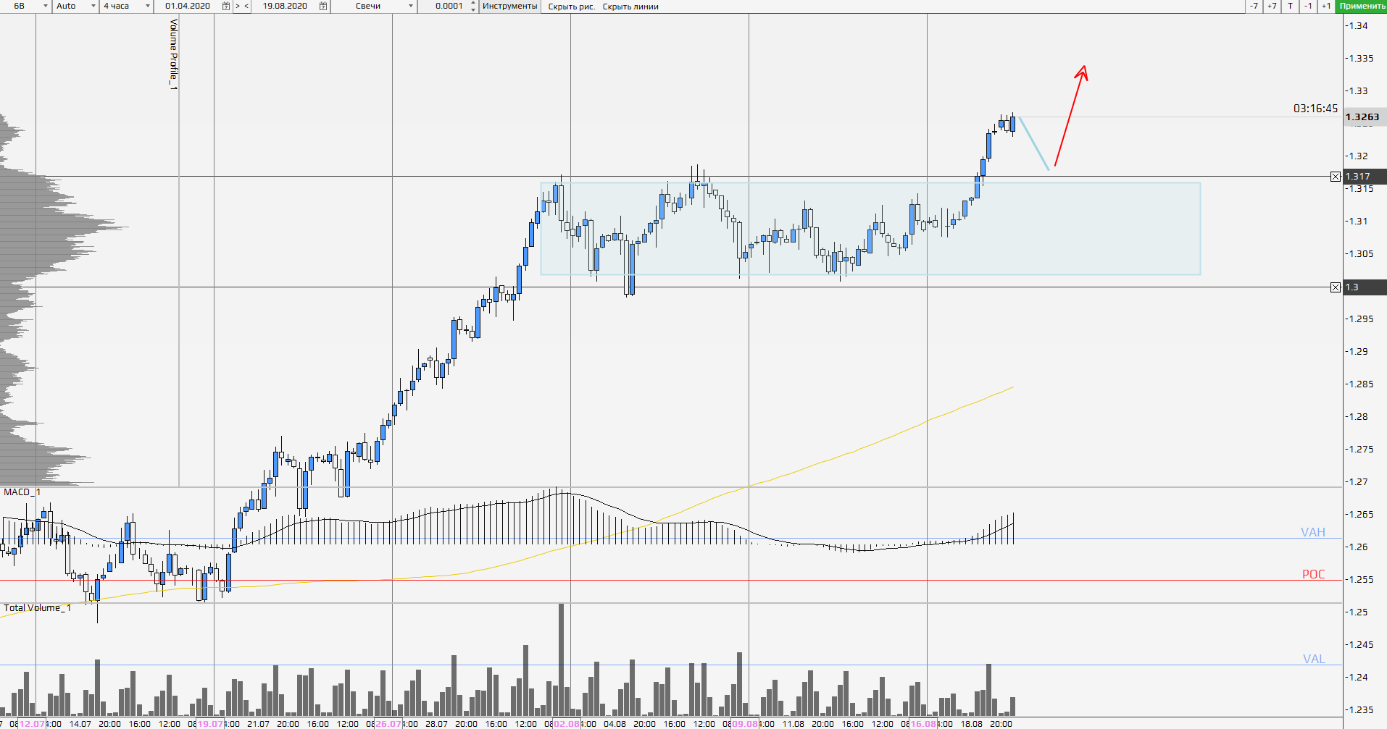Image resolution: width=1387 pixels, height=729 pixels.
Task: Open the start date calendar picker icon
Action: (226, 6)
